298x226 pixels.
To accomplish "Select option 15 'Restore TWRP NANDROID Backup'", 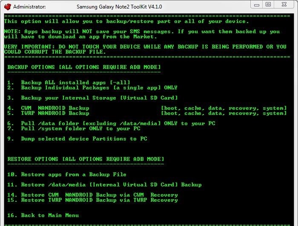I will click(x=92, y=200).
